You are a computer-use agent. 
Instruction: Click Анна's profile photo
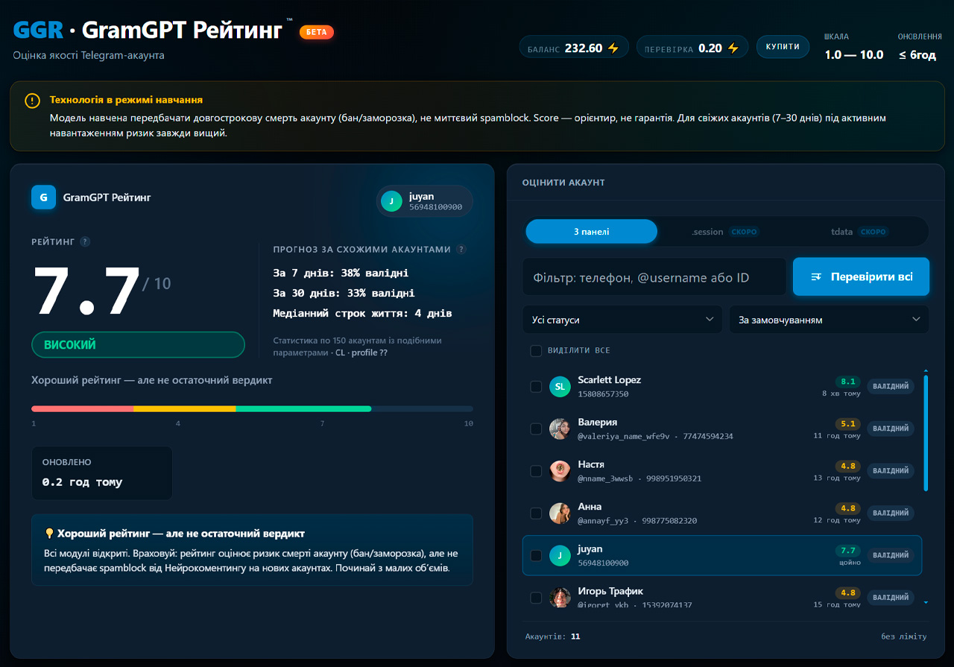(560, 513)
